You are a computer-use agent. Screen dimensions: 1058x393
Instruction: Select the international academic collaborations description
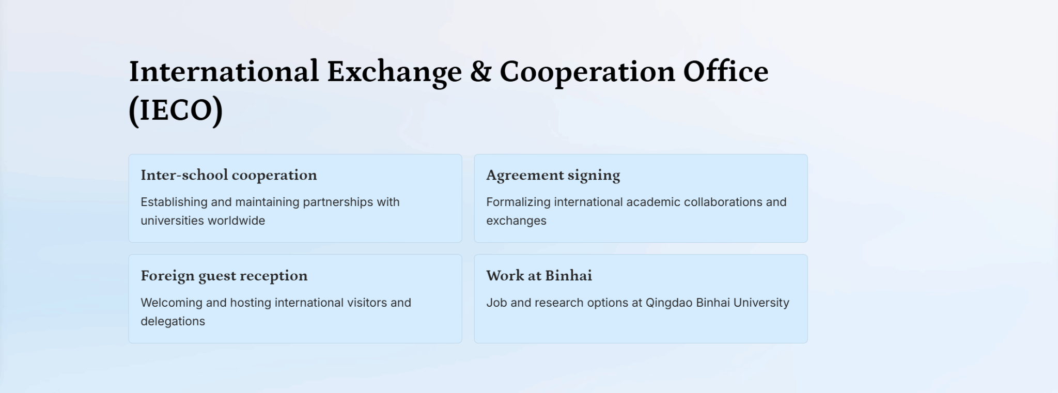pos(636,211)
